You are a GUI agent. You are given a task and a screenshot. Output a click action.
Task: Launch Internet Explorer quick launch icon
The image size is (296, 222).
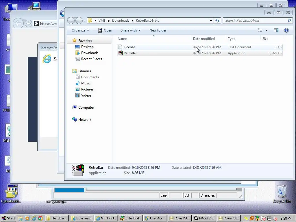[34, 219]
